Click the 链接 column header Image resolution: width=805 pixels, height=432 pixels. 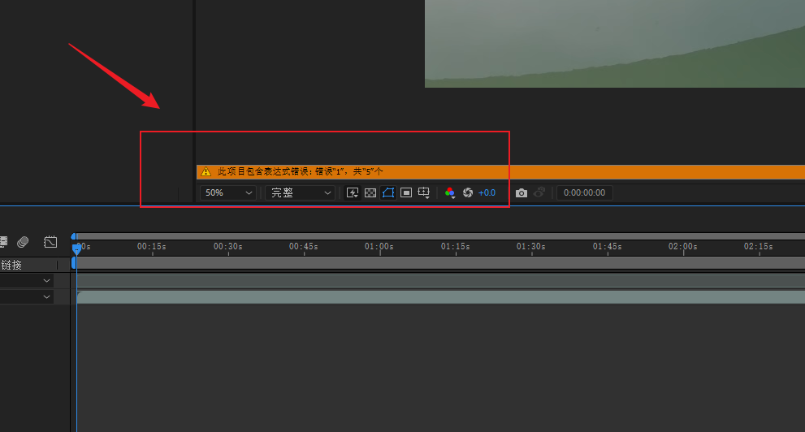11,265
